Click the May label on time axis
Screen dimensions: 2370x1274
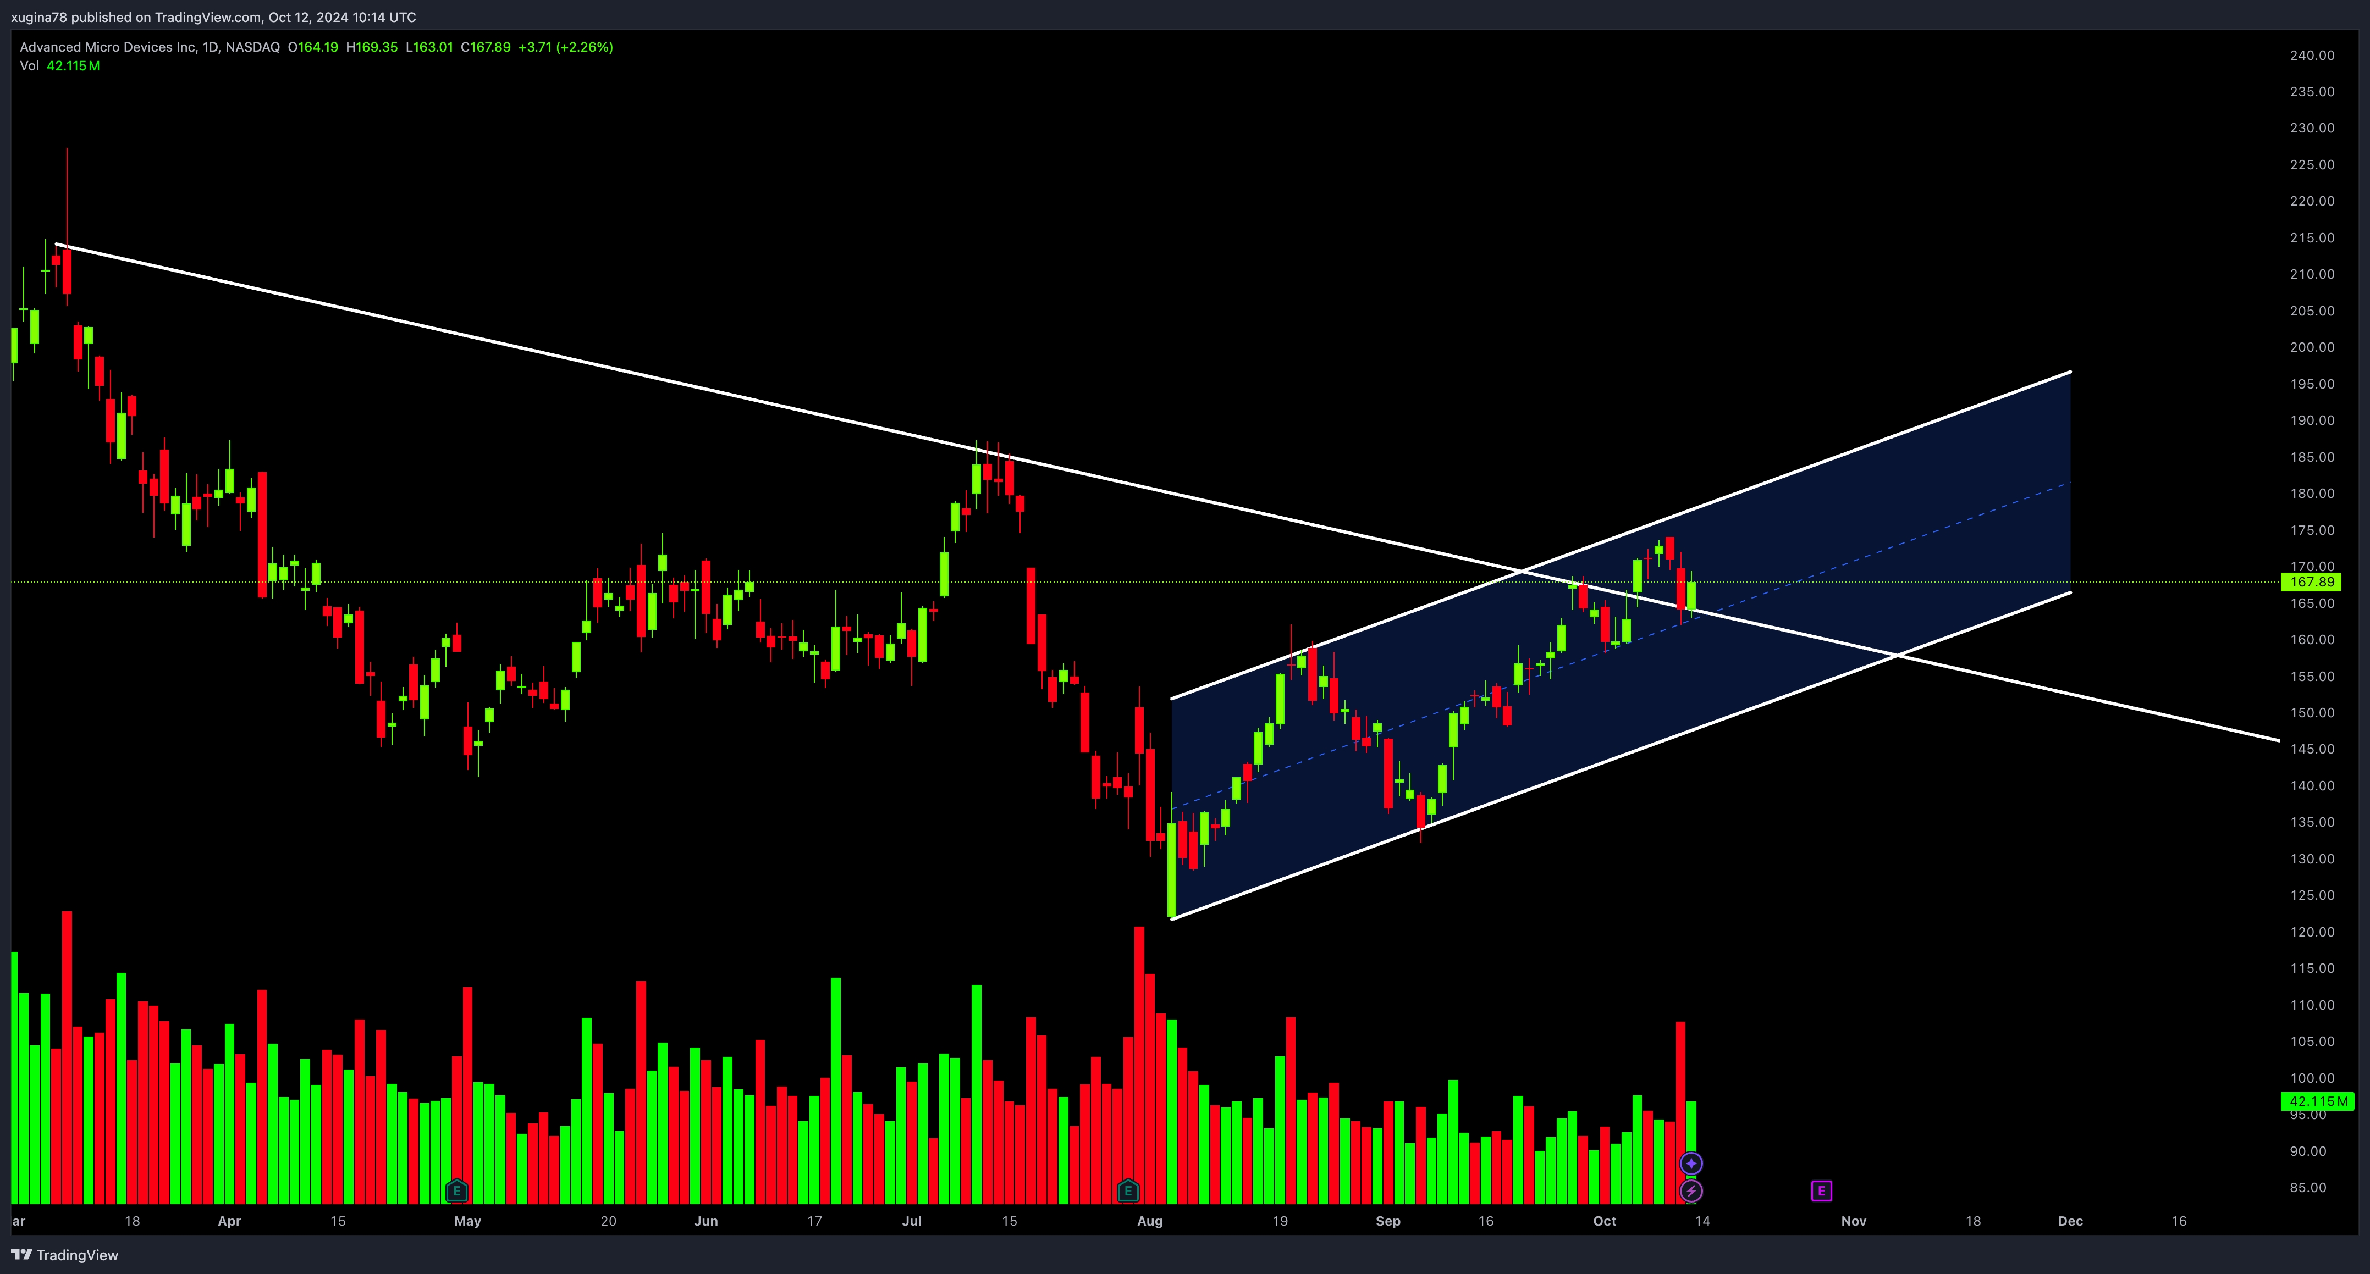click(467, 1222)
